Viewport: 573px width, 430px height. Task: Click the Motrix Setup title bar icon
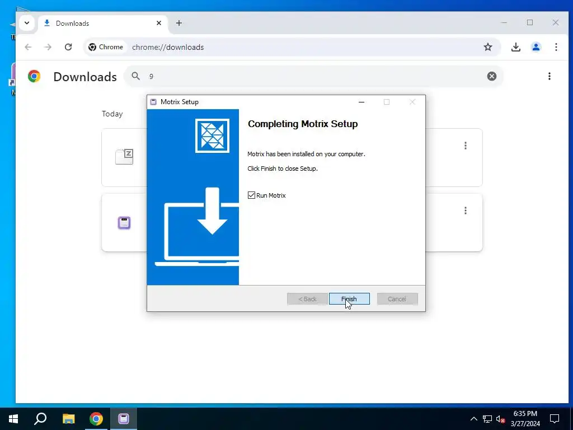153,102
